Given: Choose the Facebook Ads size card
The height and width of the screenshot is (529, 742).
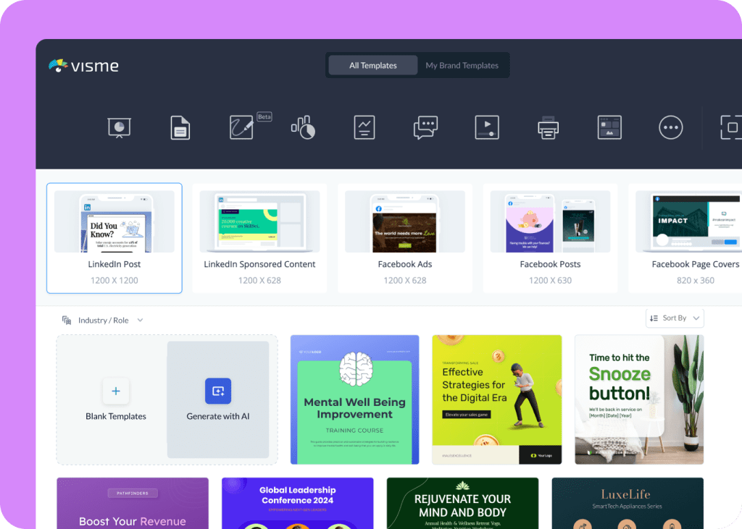Looking at the screenshot, I should (404, 238).
